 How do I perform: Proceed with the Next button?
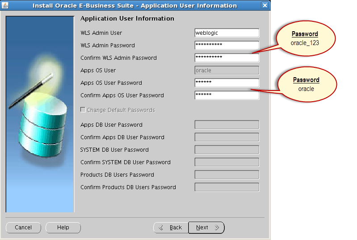206,228
